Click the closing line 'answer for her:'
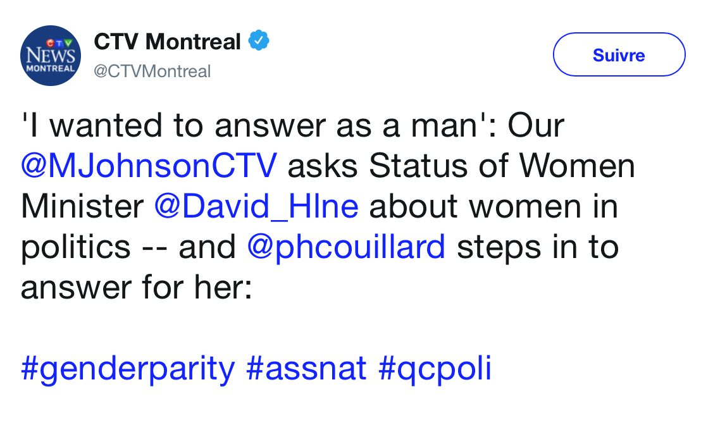 point(137,287)
